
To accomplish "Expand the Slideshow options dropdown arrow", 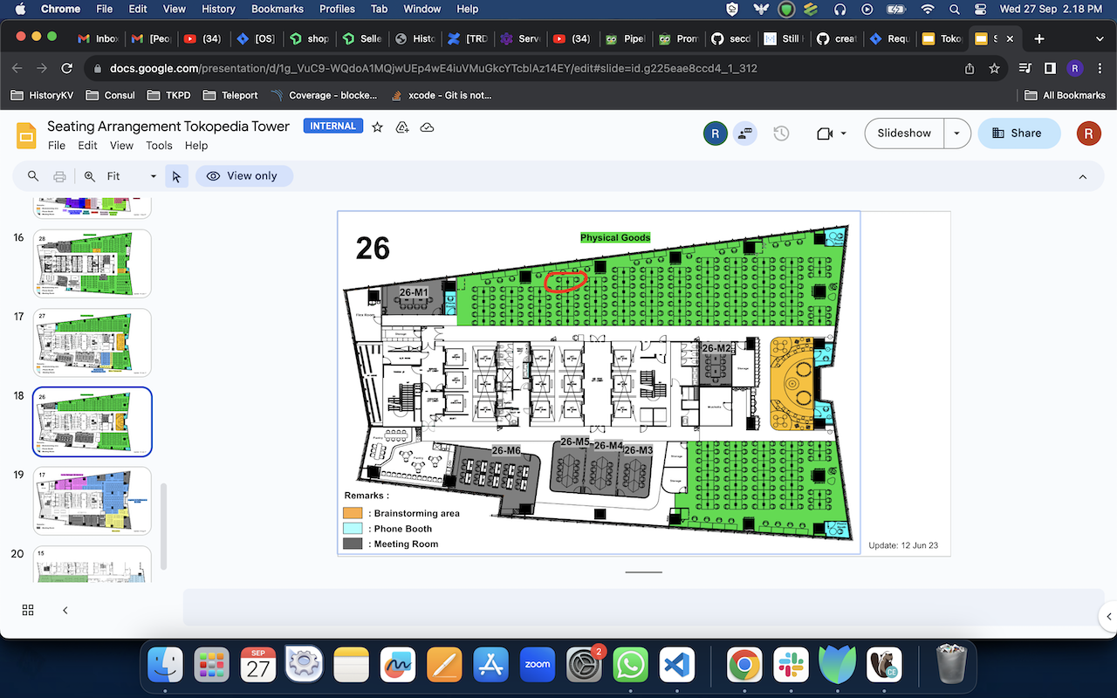I will coord(957,133).
